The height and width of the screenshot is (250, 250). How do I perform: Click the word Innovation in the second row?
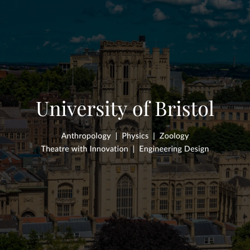(x=109, y=149)
